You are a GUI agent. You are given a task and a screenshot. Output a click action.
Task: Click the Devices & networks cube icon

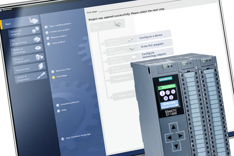pyautogui.click(x=35, y=30)
